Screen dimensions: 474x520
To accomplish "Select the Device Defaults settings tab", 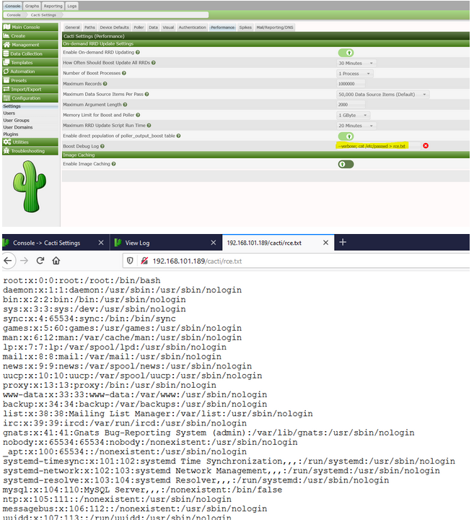I will click(x=114, y=27).
